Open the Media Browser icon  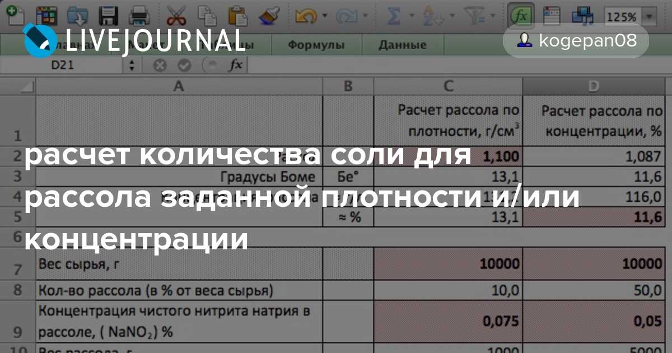(582, 16)
